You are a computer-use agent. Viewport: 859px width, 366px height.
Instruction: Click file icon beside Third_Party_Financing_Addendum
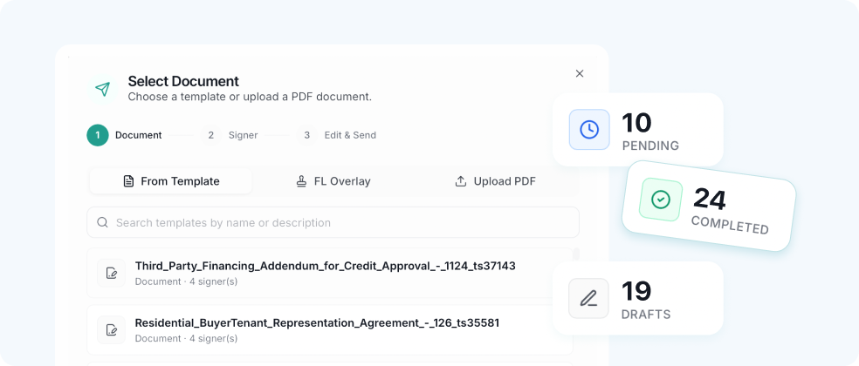click(x=111, y=273)
